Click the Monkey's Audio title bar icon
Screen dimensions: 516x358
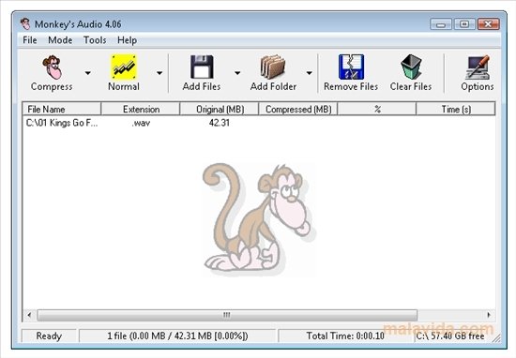click(x=25, y=24)
